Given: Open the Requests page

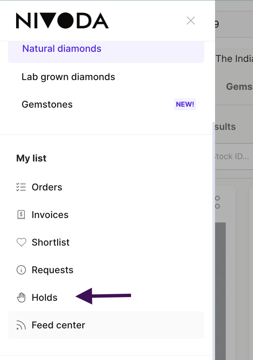Looking at the screenshot, I should click(x=106, y=270).
